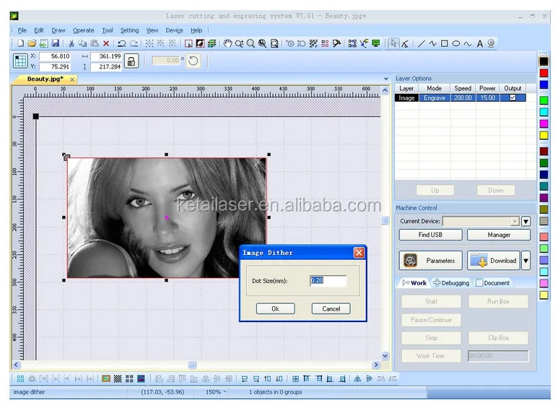Image resolution: width=558 pixels, height=408 pixels.
Task: Click the red Delete X icon
Action: click(x=106, y=44)
